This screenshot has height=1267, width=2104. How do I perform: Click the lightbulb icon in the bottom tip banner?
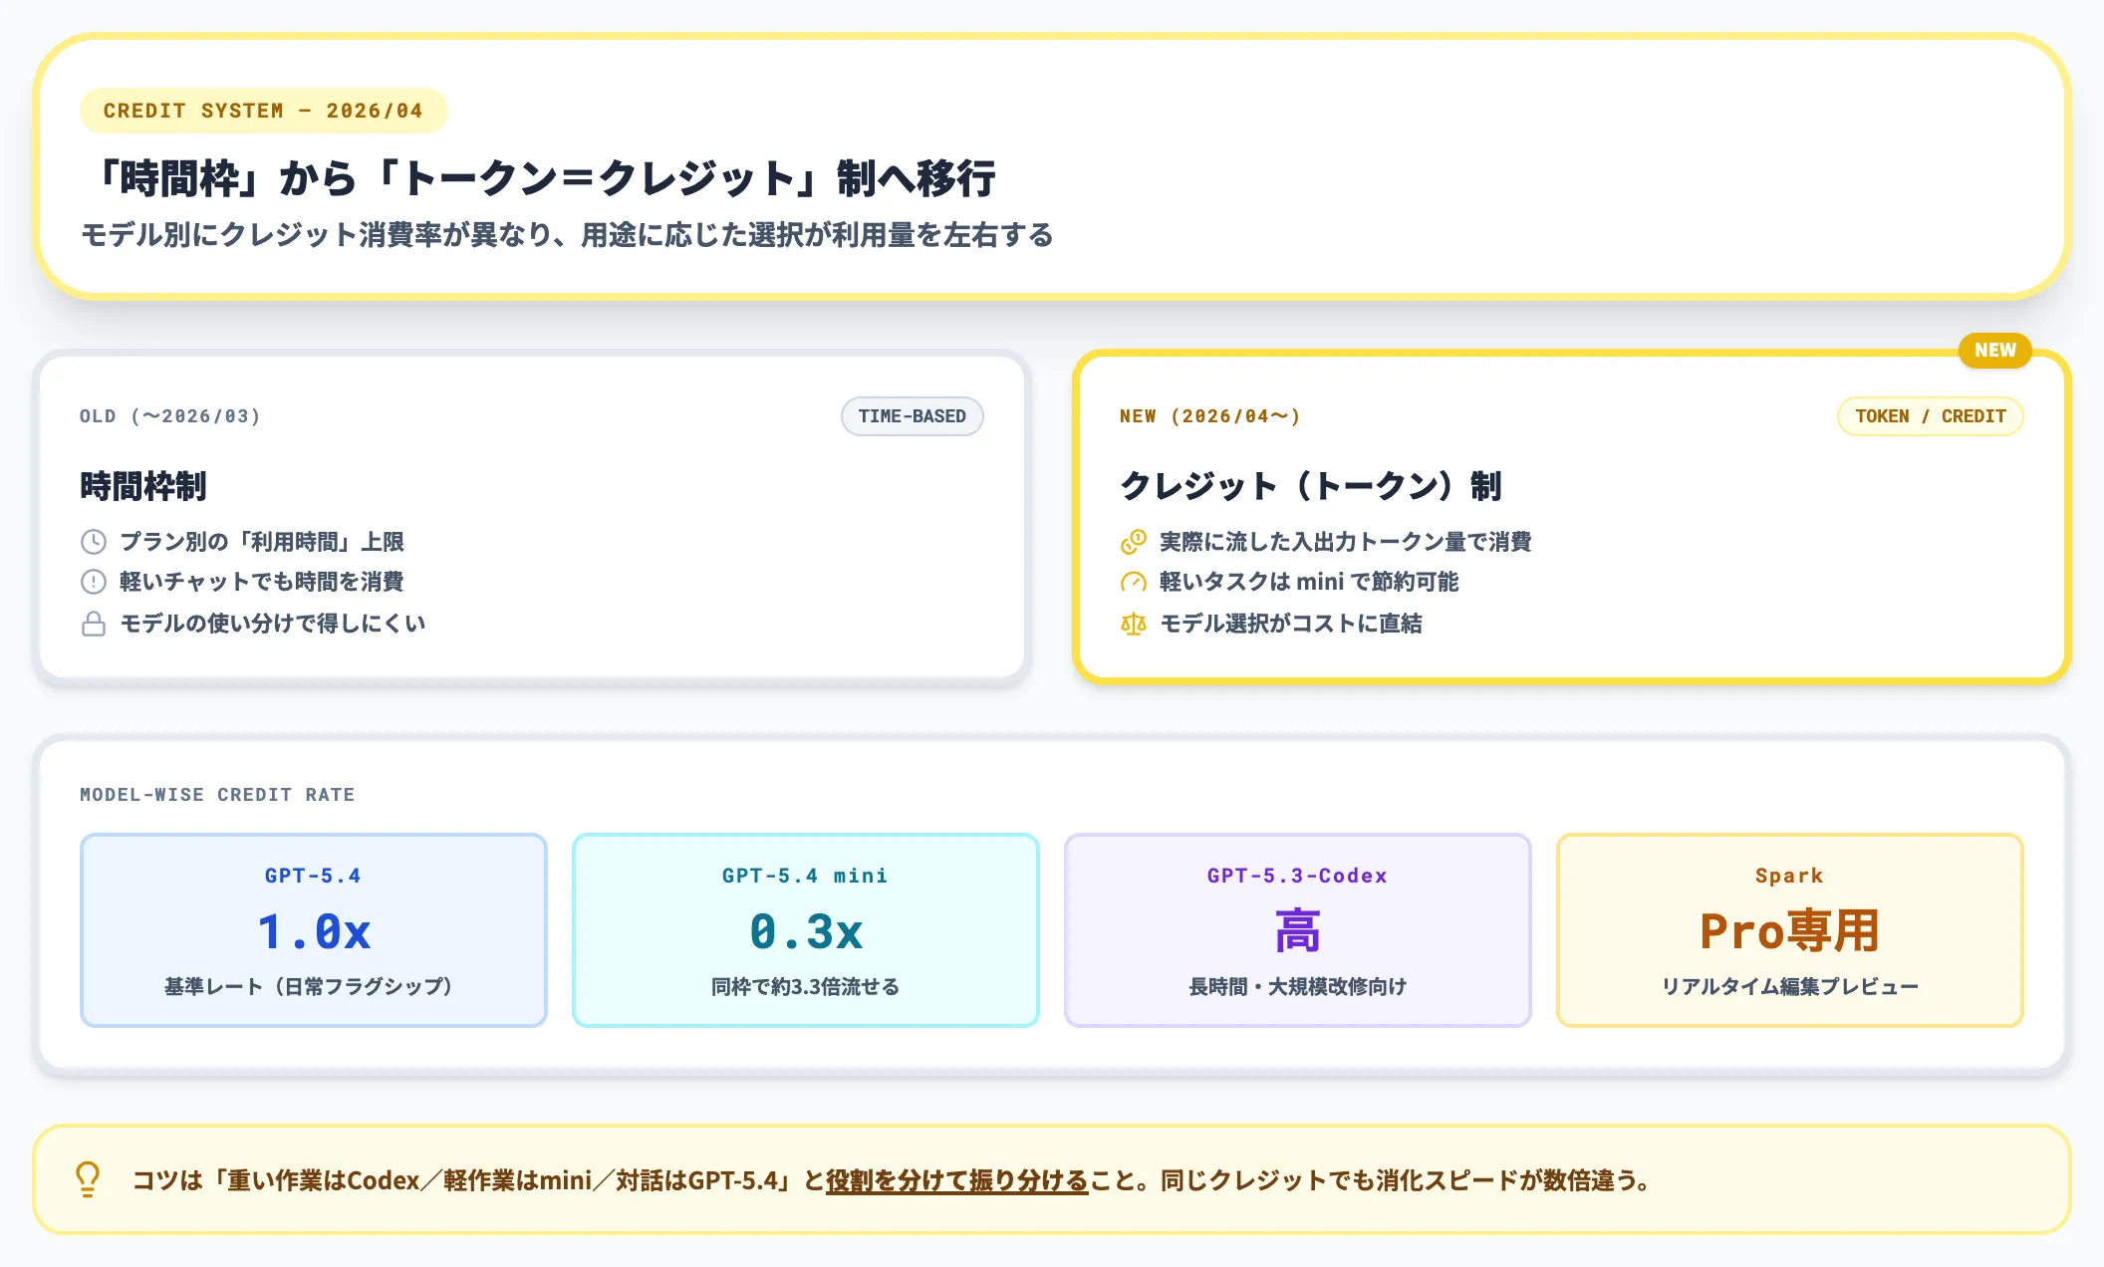coord(88,1181)
